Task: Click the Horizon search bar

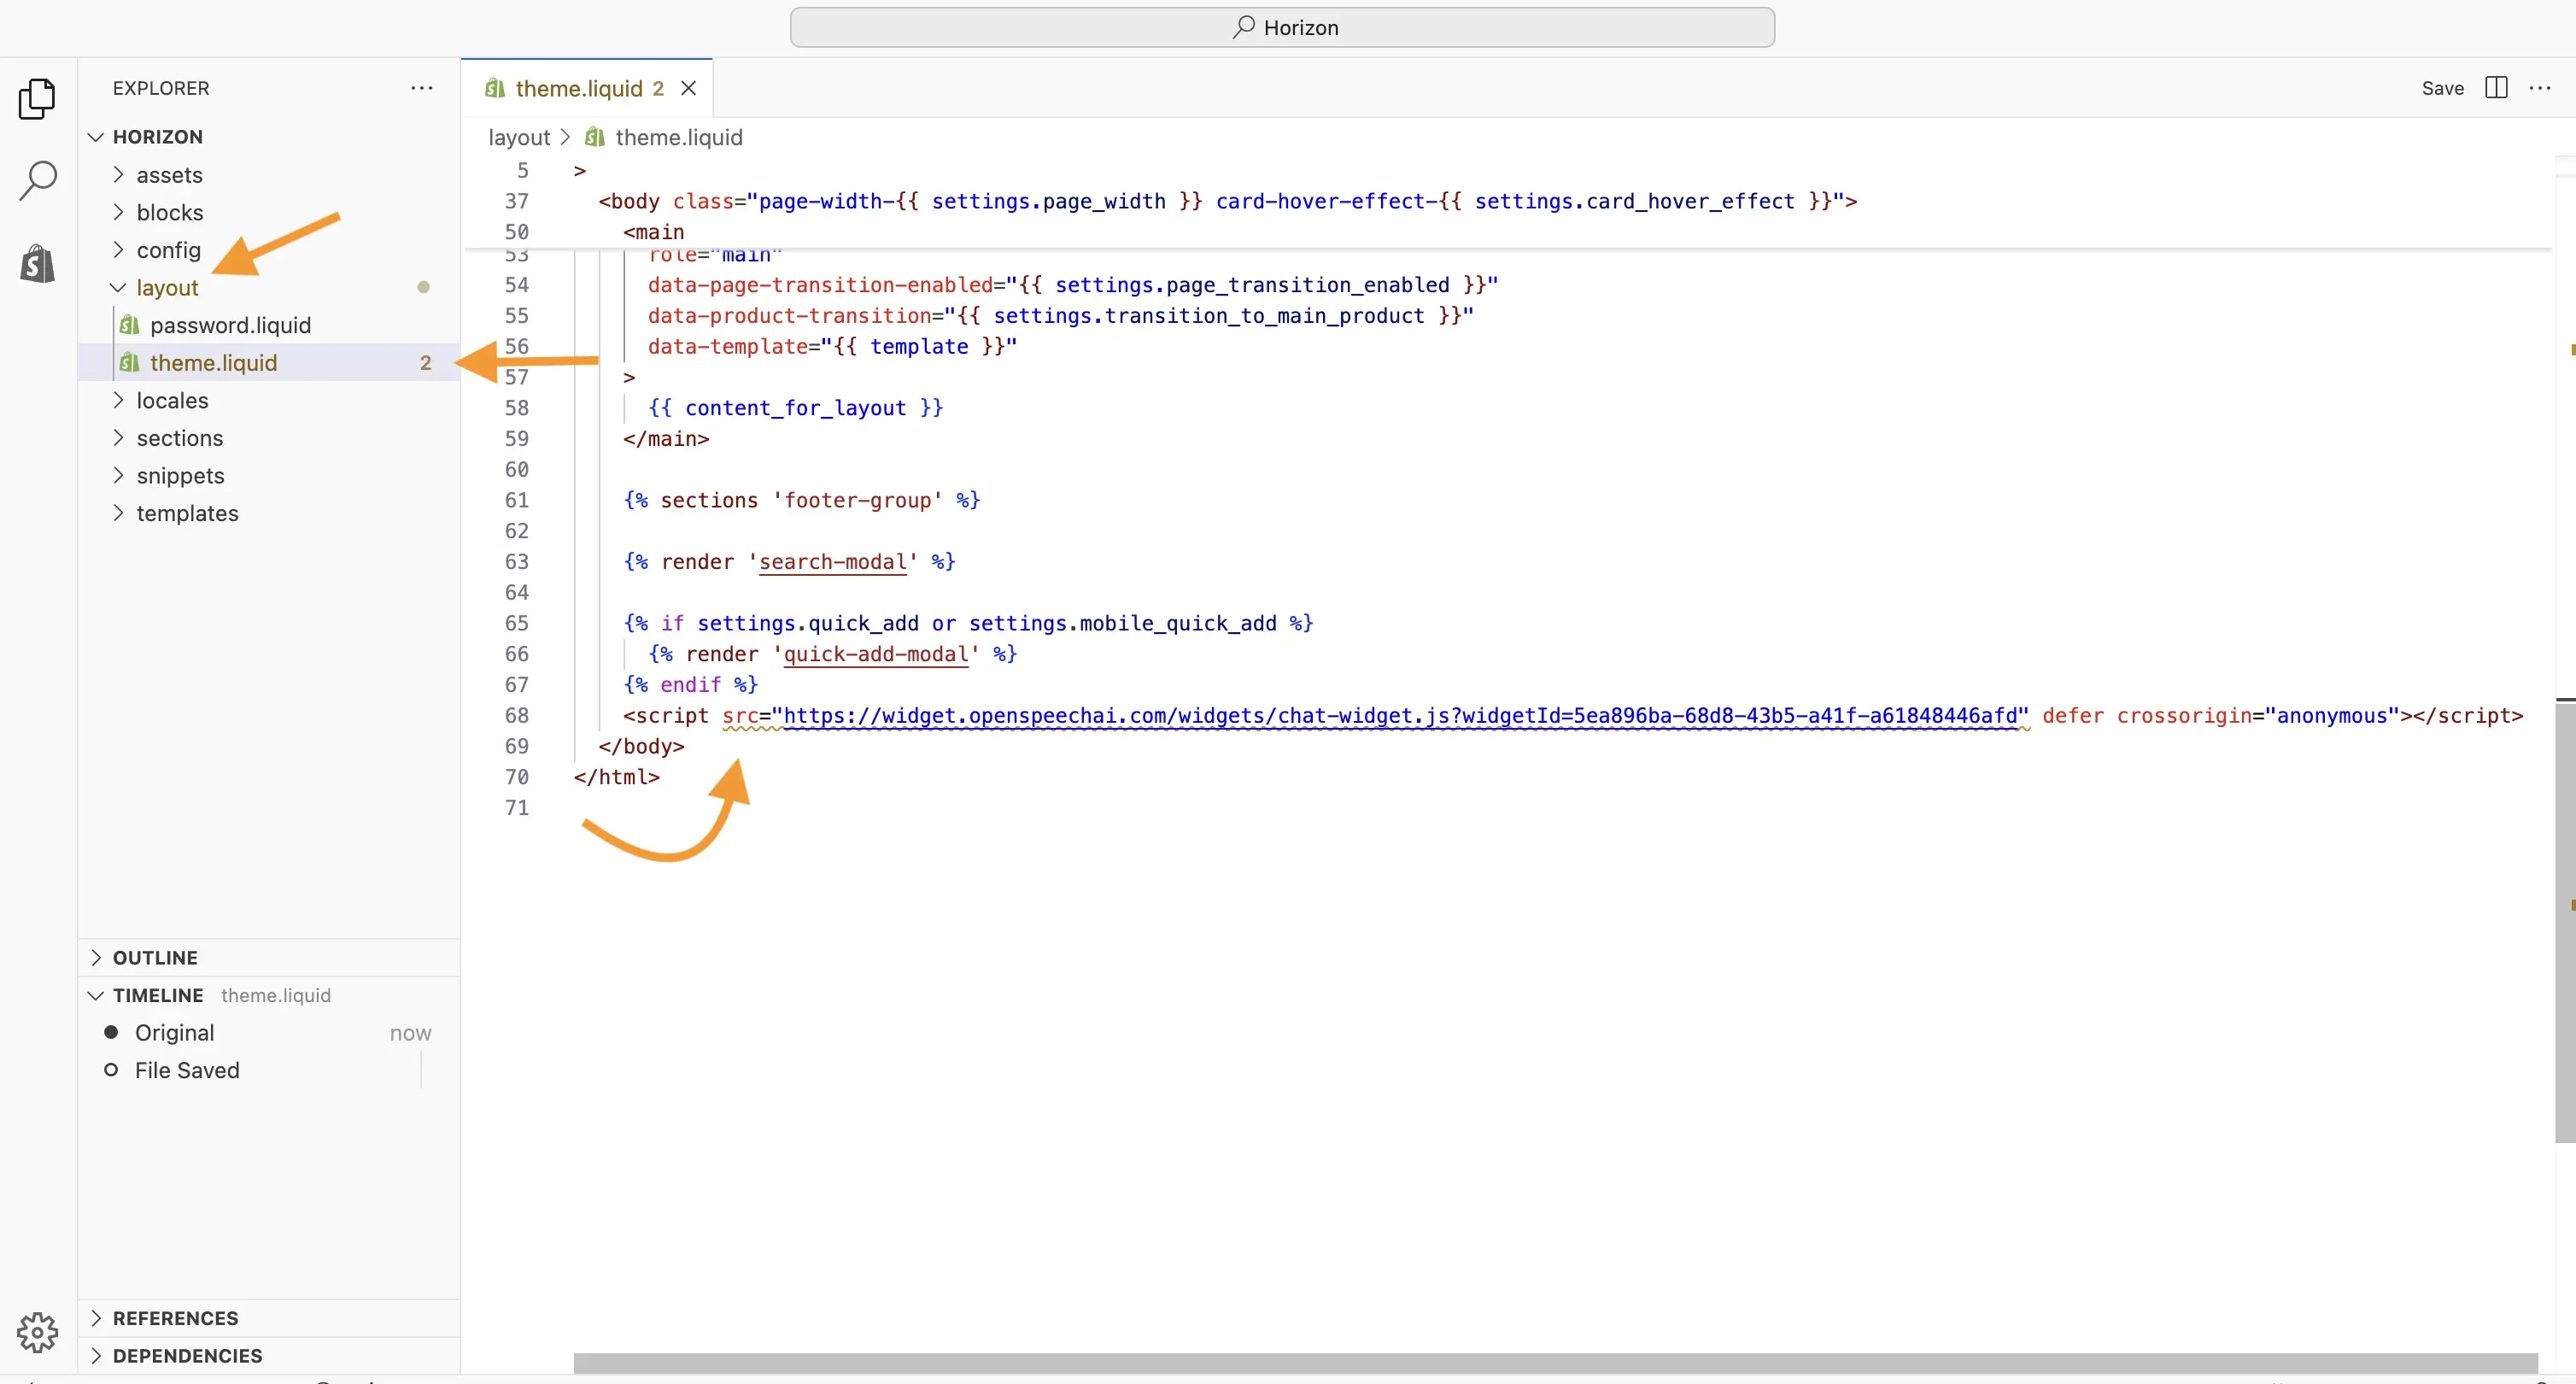Action: pos(1282,27)
